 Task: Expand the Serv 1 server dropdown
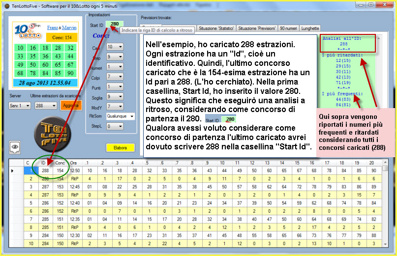click(x=20, y=105)
